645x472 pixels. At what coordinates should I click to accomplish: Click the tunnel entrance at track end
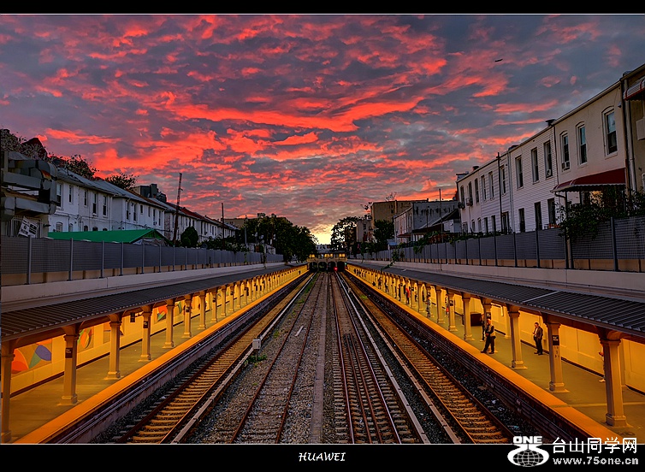click(327, 265)
